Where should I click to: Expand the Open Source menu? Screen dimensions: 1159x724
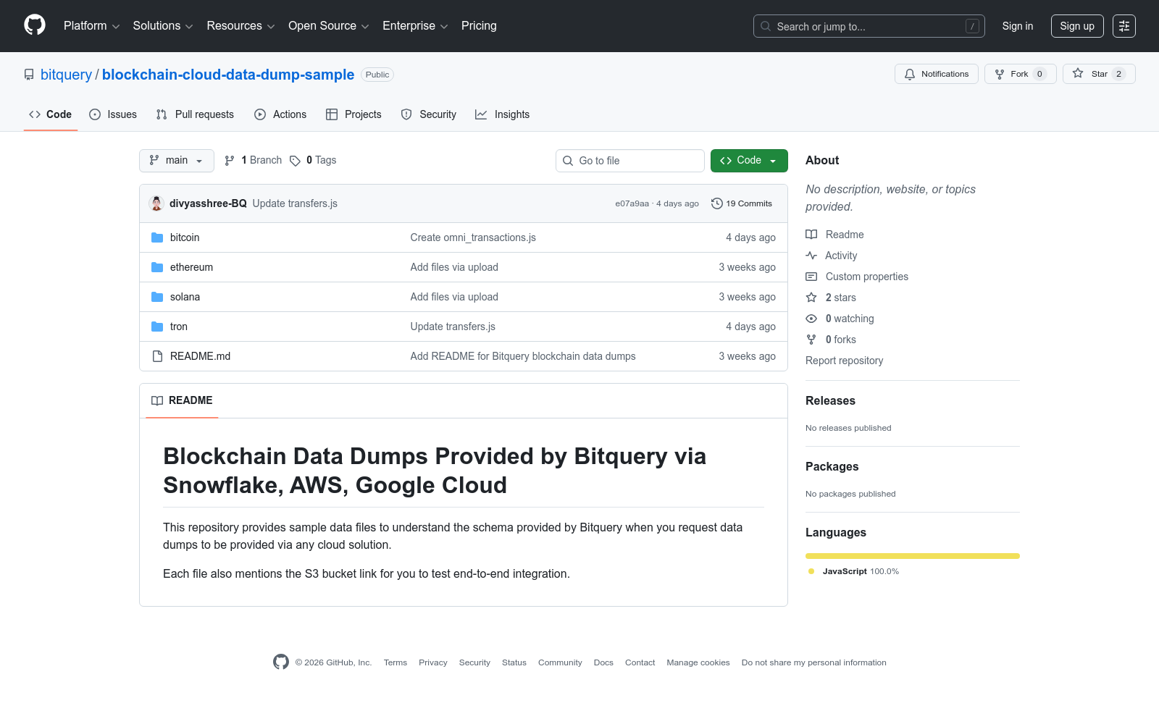(x=329, y=25)
